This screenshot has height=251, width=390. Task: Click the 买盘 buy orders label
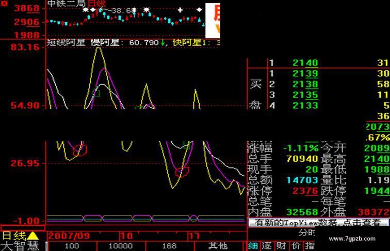tap(256, 95)
